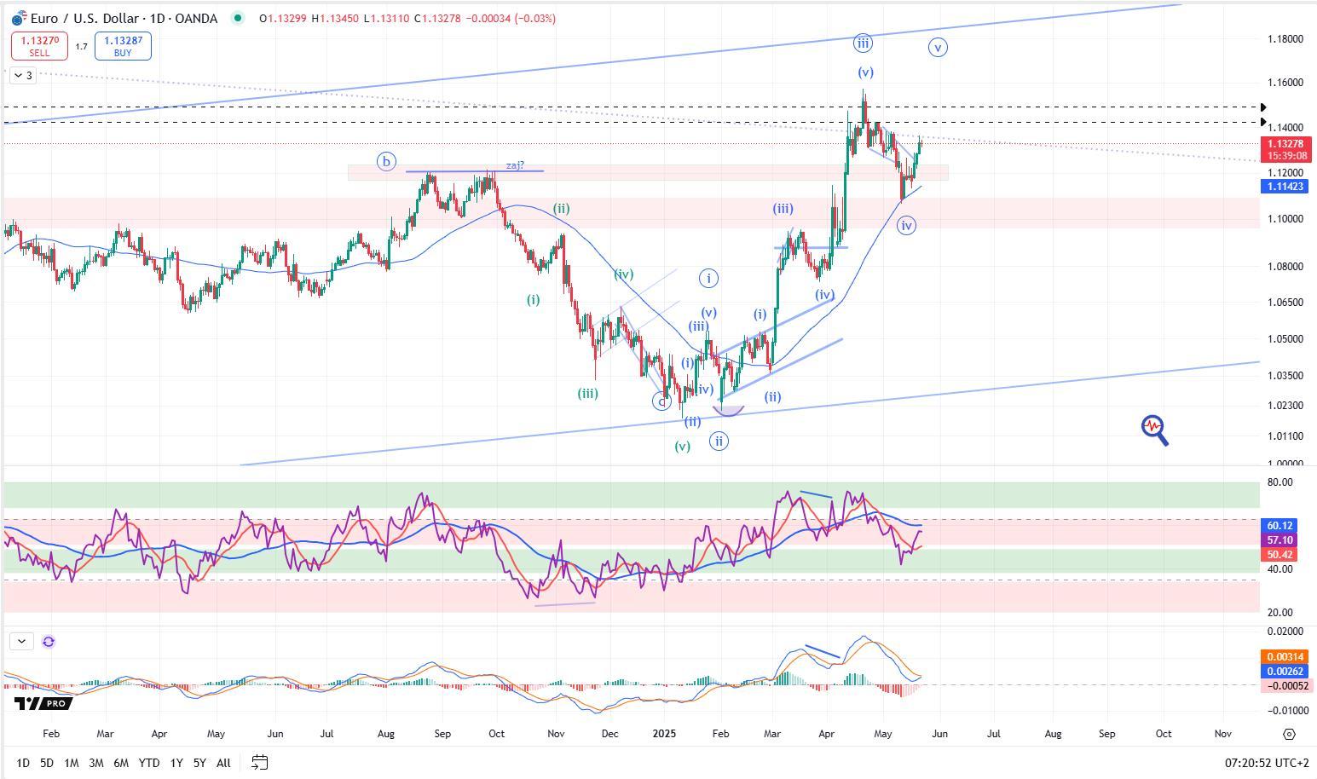Click the TradingView PRO logo

point(42,703)
